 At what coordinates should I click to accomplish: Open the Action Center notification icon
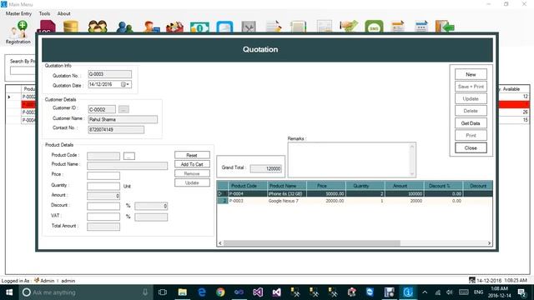(521, 292)
